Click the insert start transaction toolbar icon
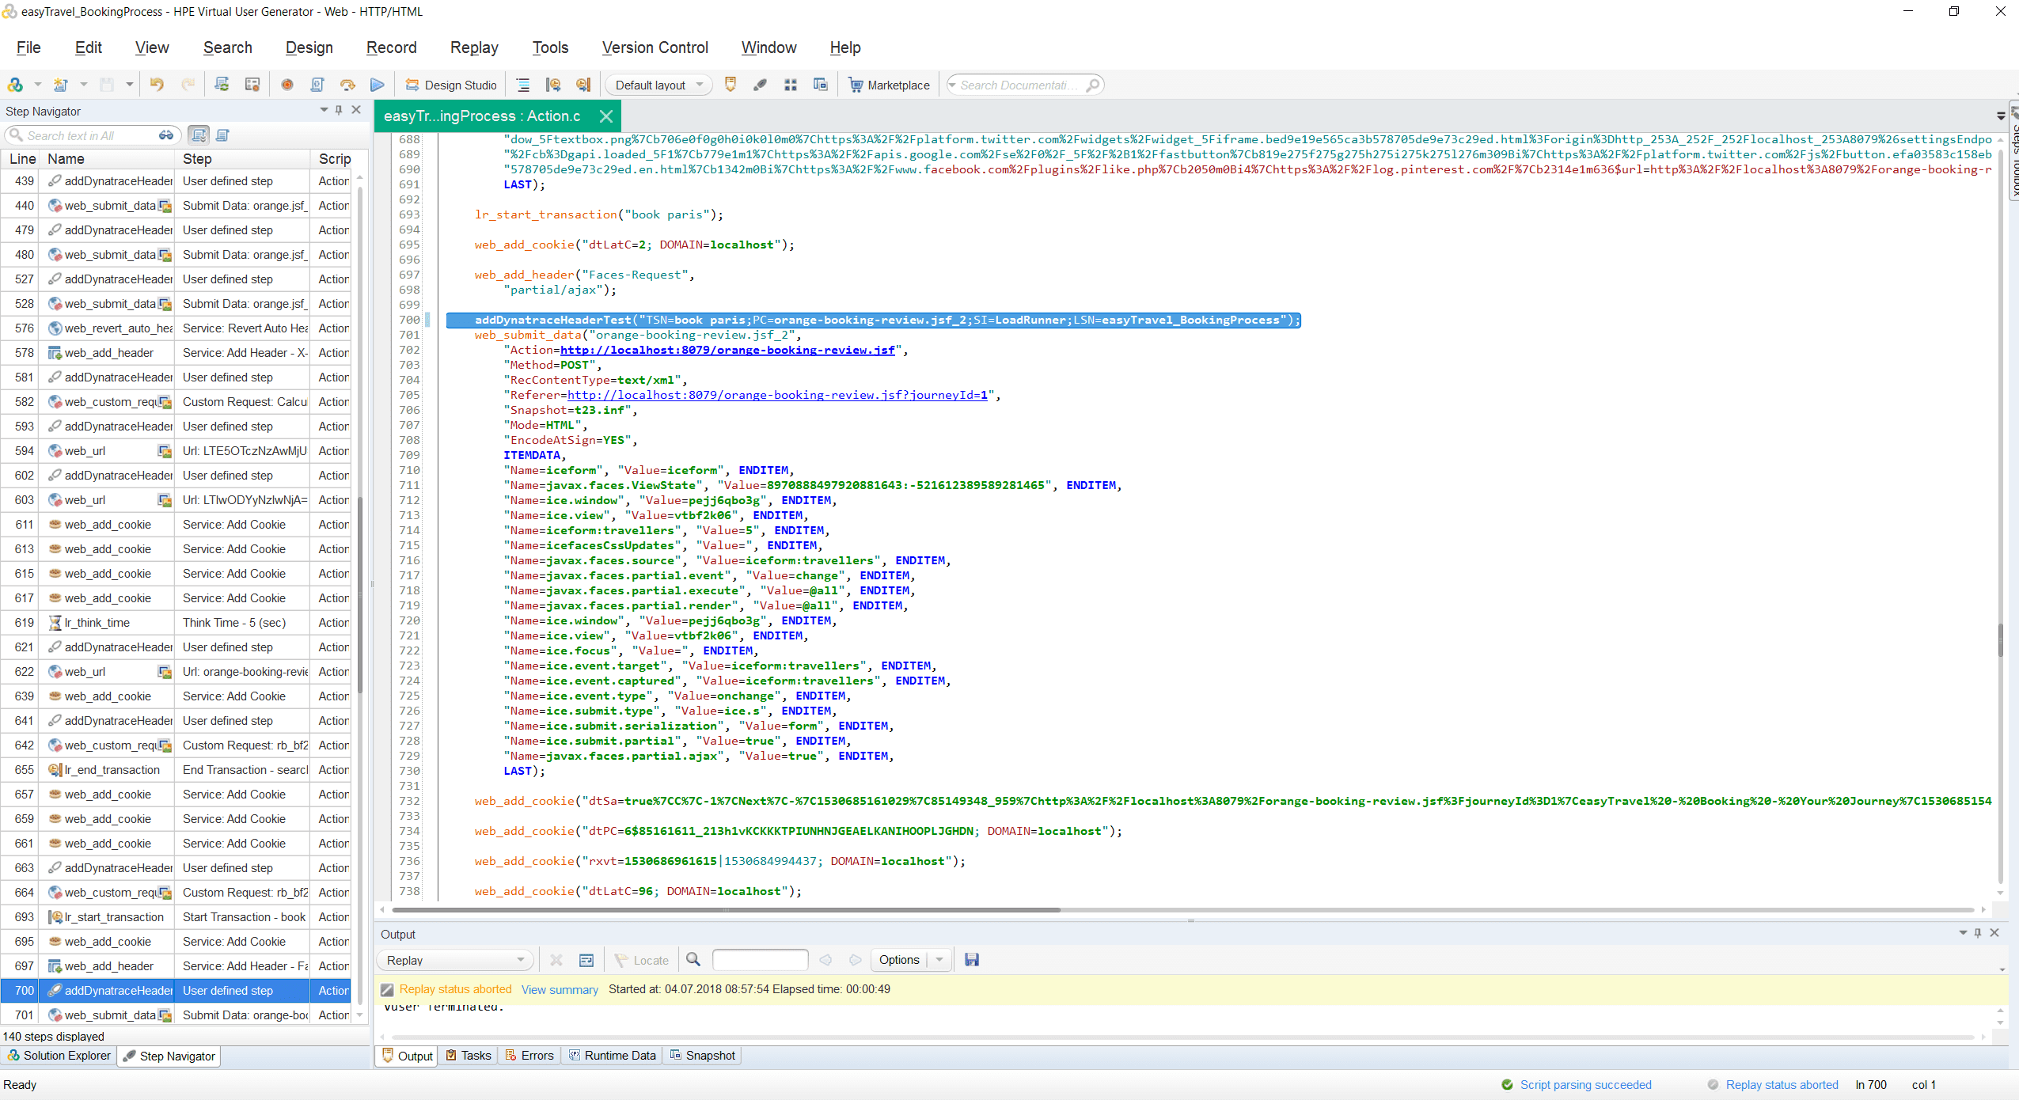This screenshot has width=2019, height=1100. [553, 85]
